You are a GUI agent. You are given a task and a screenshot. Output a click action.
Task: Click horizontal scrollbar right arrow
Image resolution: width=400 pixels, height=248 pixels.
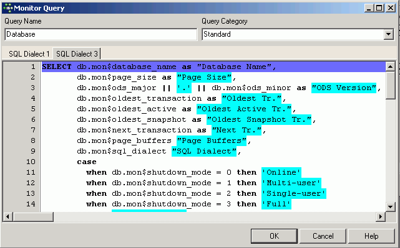click(x=381, y=217)
